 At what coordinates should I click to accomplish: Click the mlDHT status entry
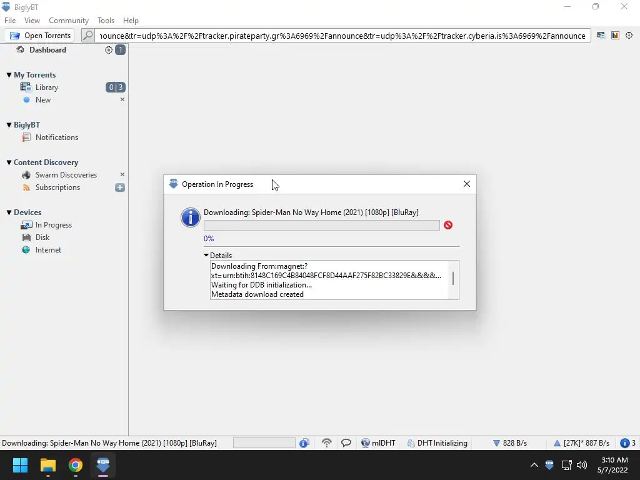pyautogui.click(x=378, y=443)
